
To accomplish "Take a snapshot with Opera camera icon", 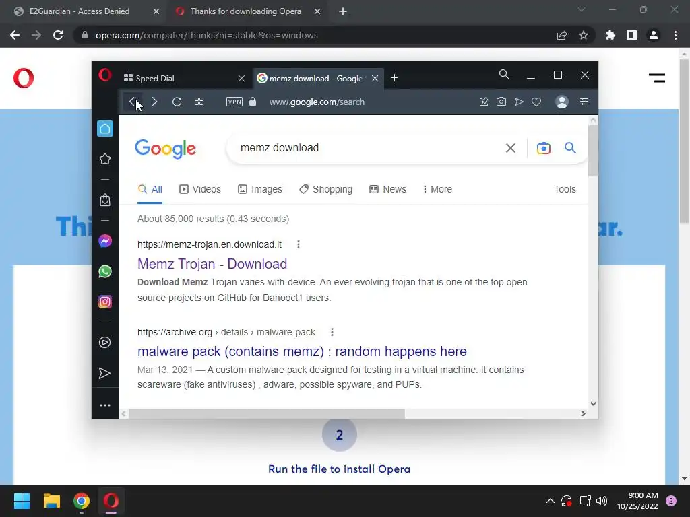I will click(x=501, y=102).
